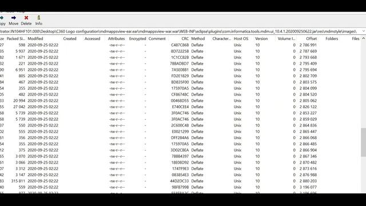Select CRC value 8D72225B

pos(180,51)
